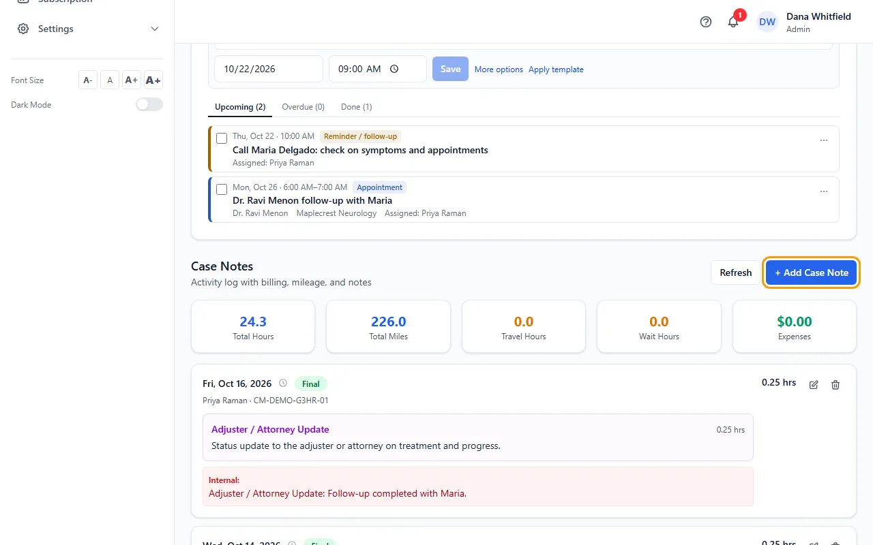Screen dimensions: 873x545
Task: Click the Reminder / follow-up tag
Action: (360, 136)
